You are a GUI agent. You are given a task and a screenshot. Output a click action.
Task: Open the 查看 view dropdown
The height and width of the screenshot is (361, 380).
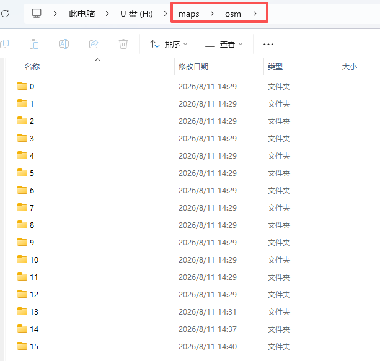[x=224, y=44]
